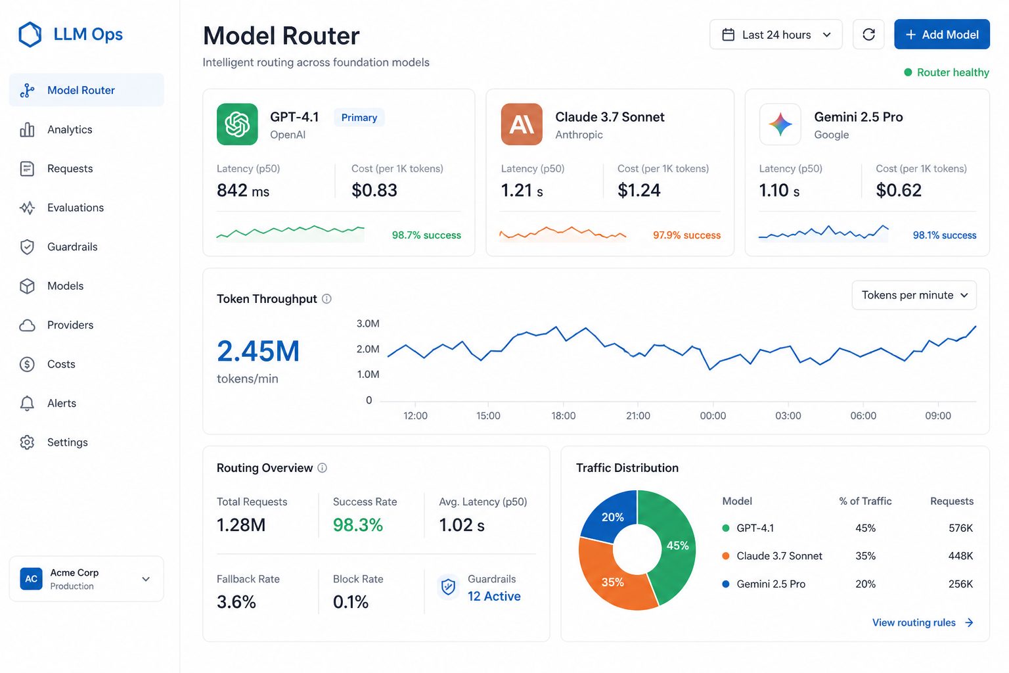Click the 576K requests cell
Screen dimensions: 1009x673
(x=960, y=528)
